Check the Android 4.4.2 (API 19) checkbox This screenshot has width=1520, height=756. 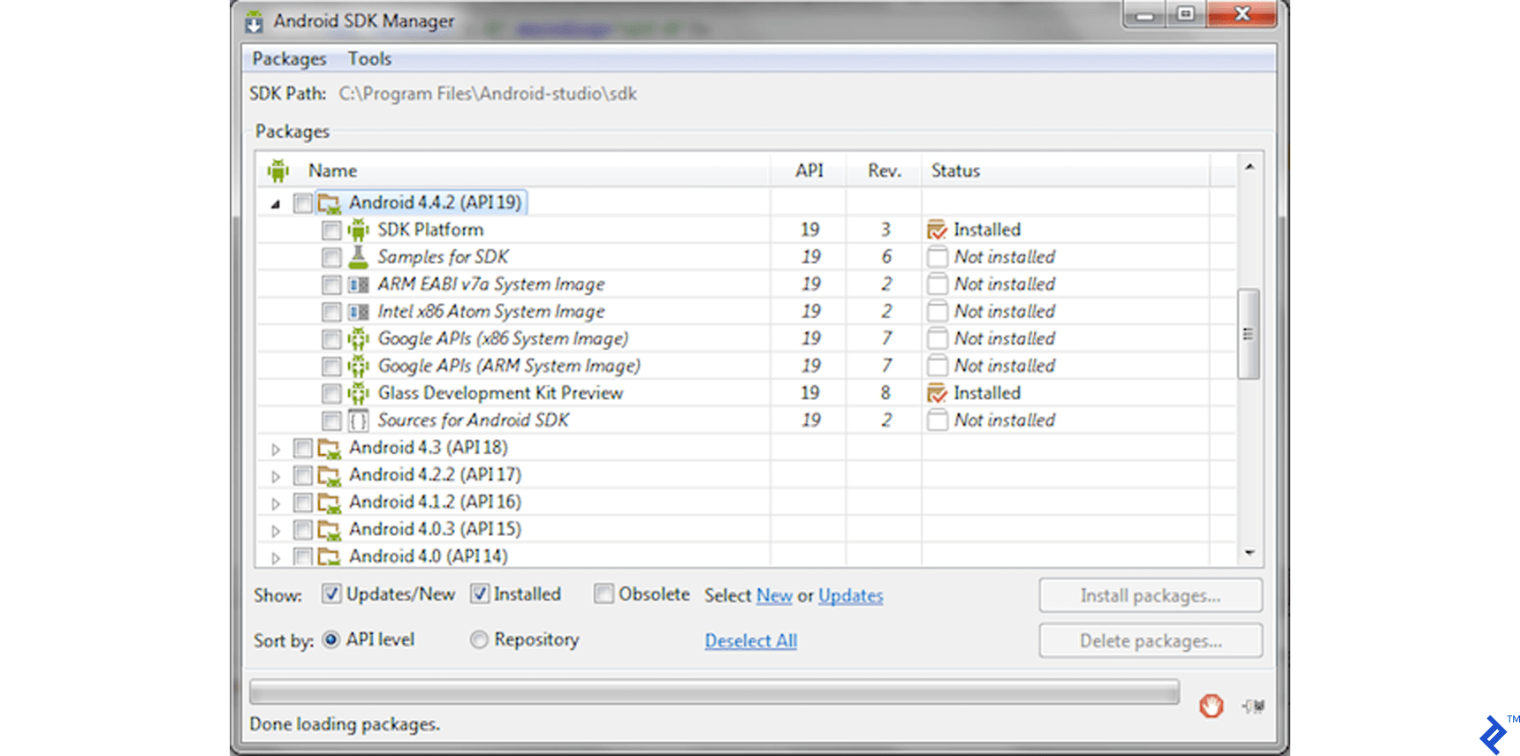point(303,203)
